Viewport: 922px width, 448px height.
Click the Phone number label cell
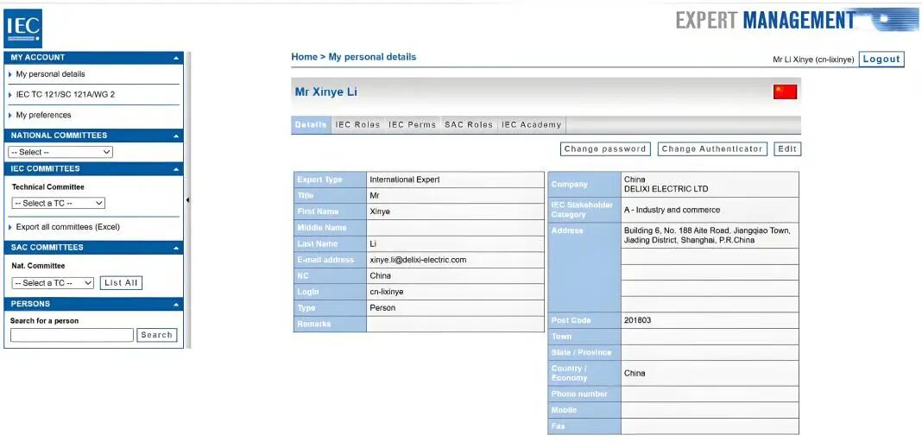584,394
